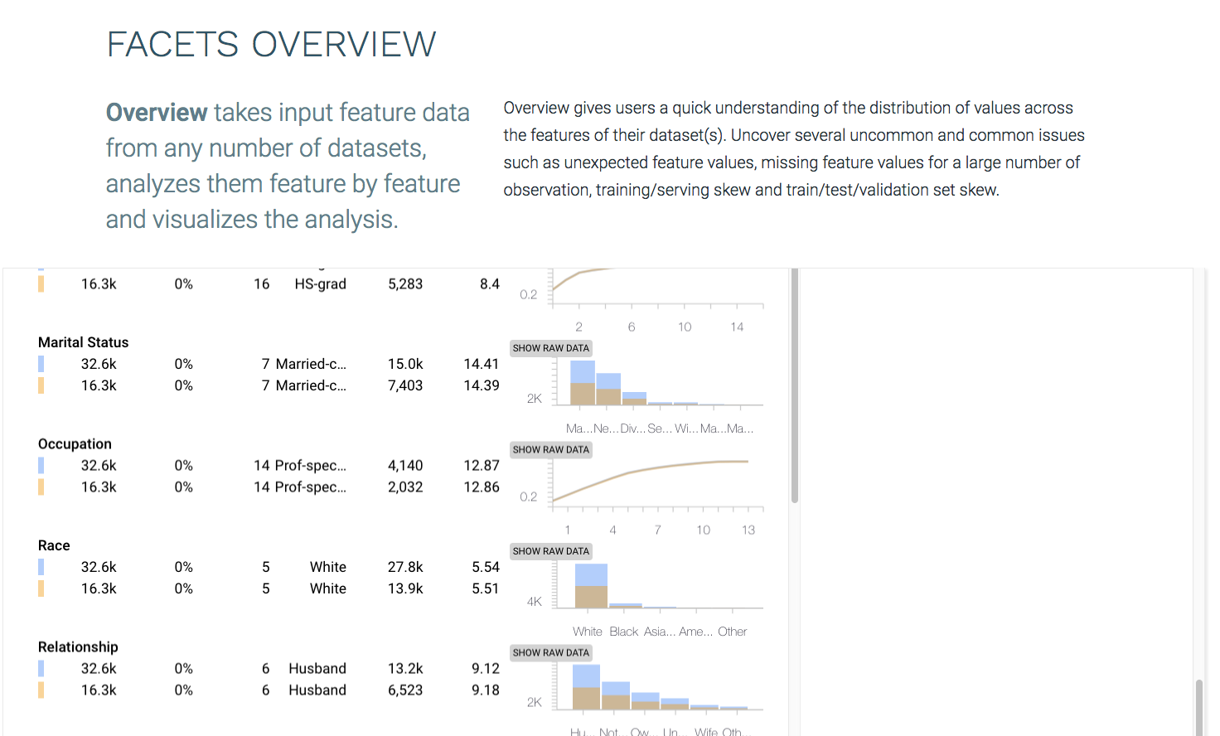This screenshot has width=1220, height=736.
Task: Select the Occupation feature heading
Action: [x=75, y=444]
